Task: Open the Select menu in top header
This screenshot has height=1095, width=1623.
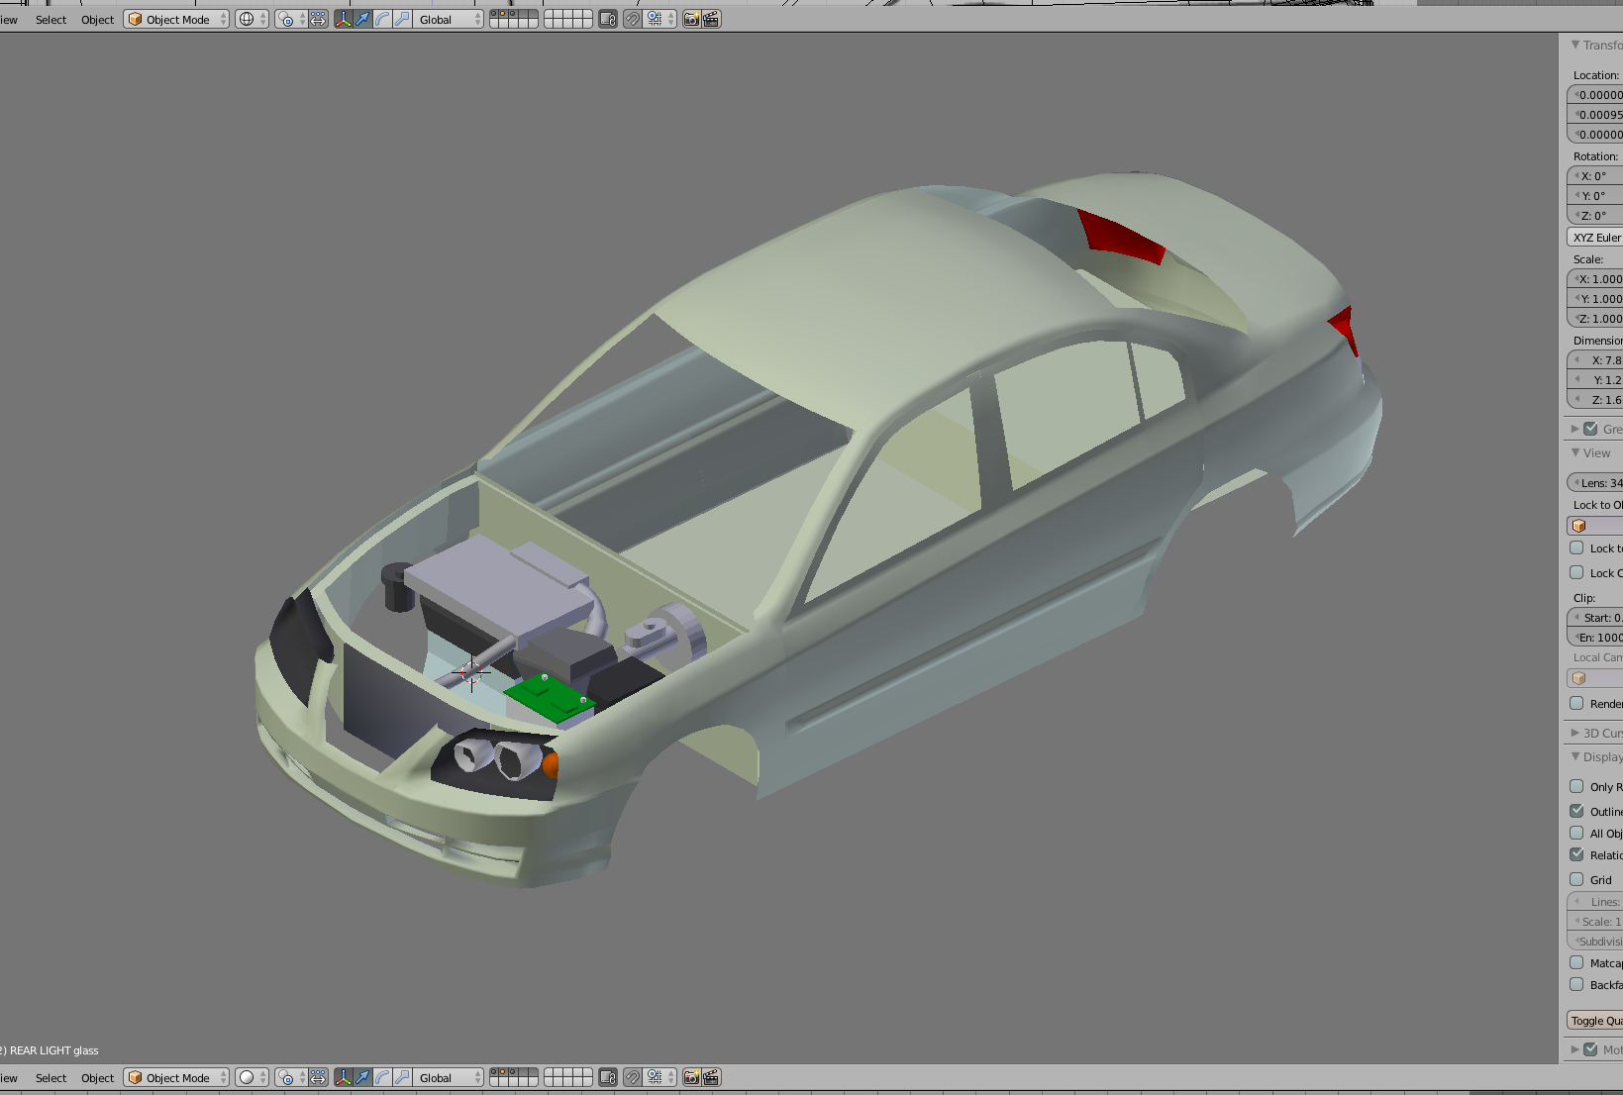Action: [51, 19]
